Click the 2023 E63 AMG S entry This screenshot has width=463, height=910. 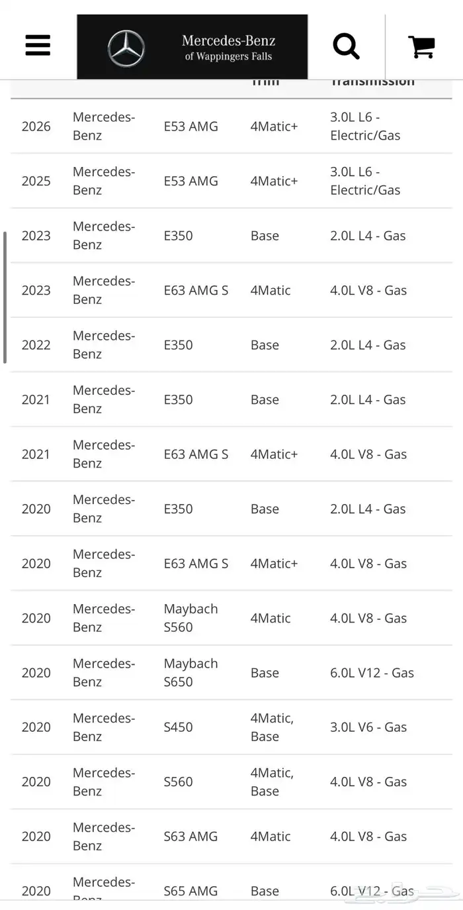(196, 291)
